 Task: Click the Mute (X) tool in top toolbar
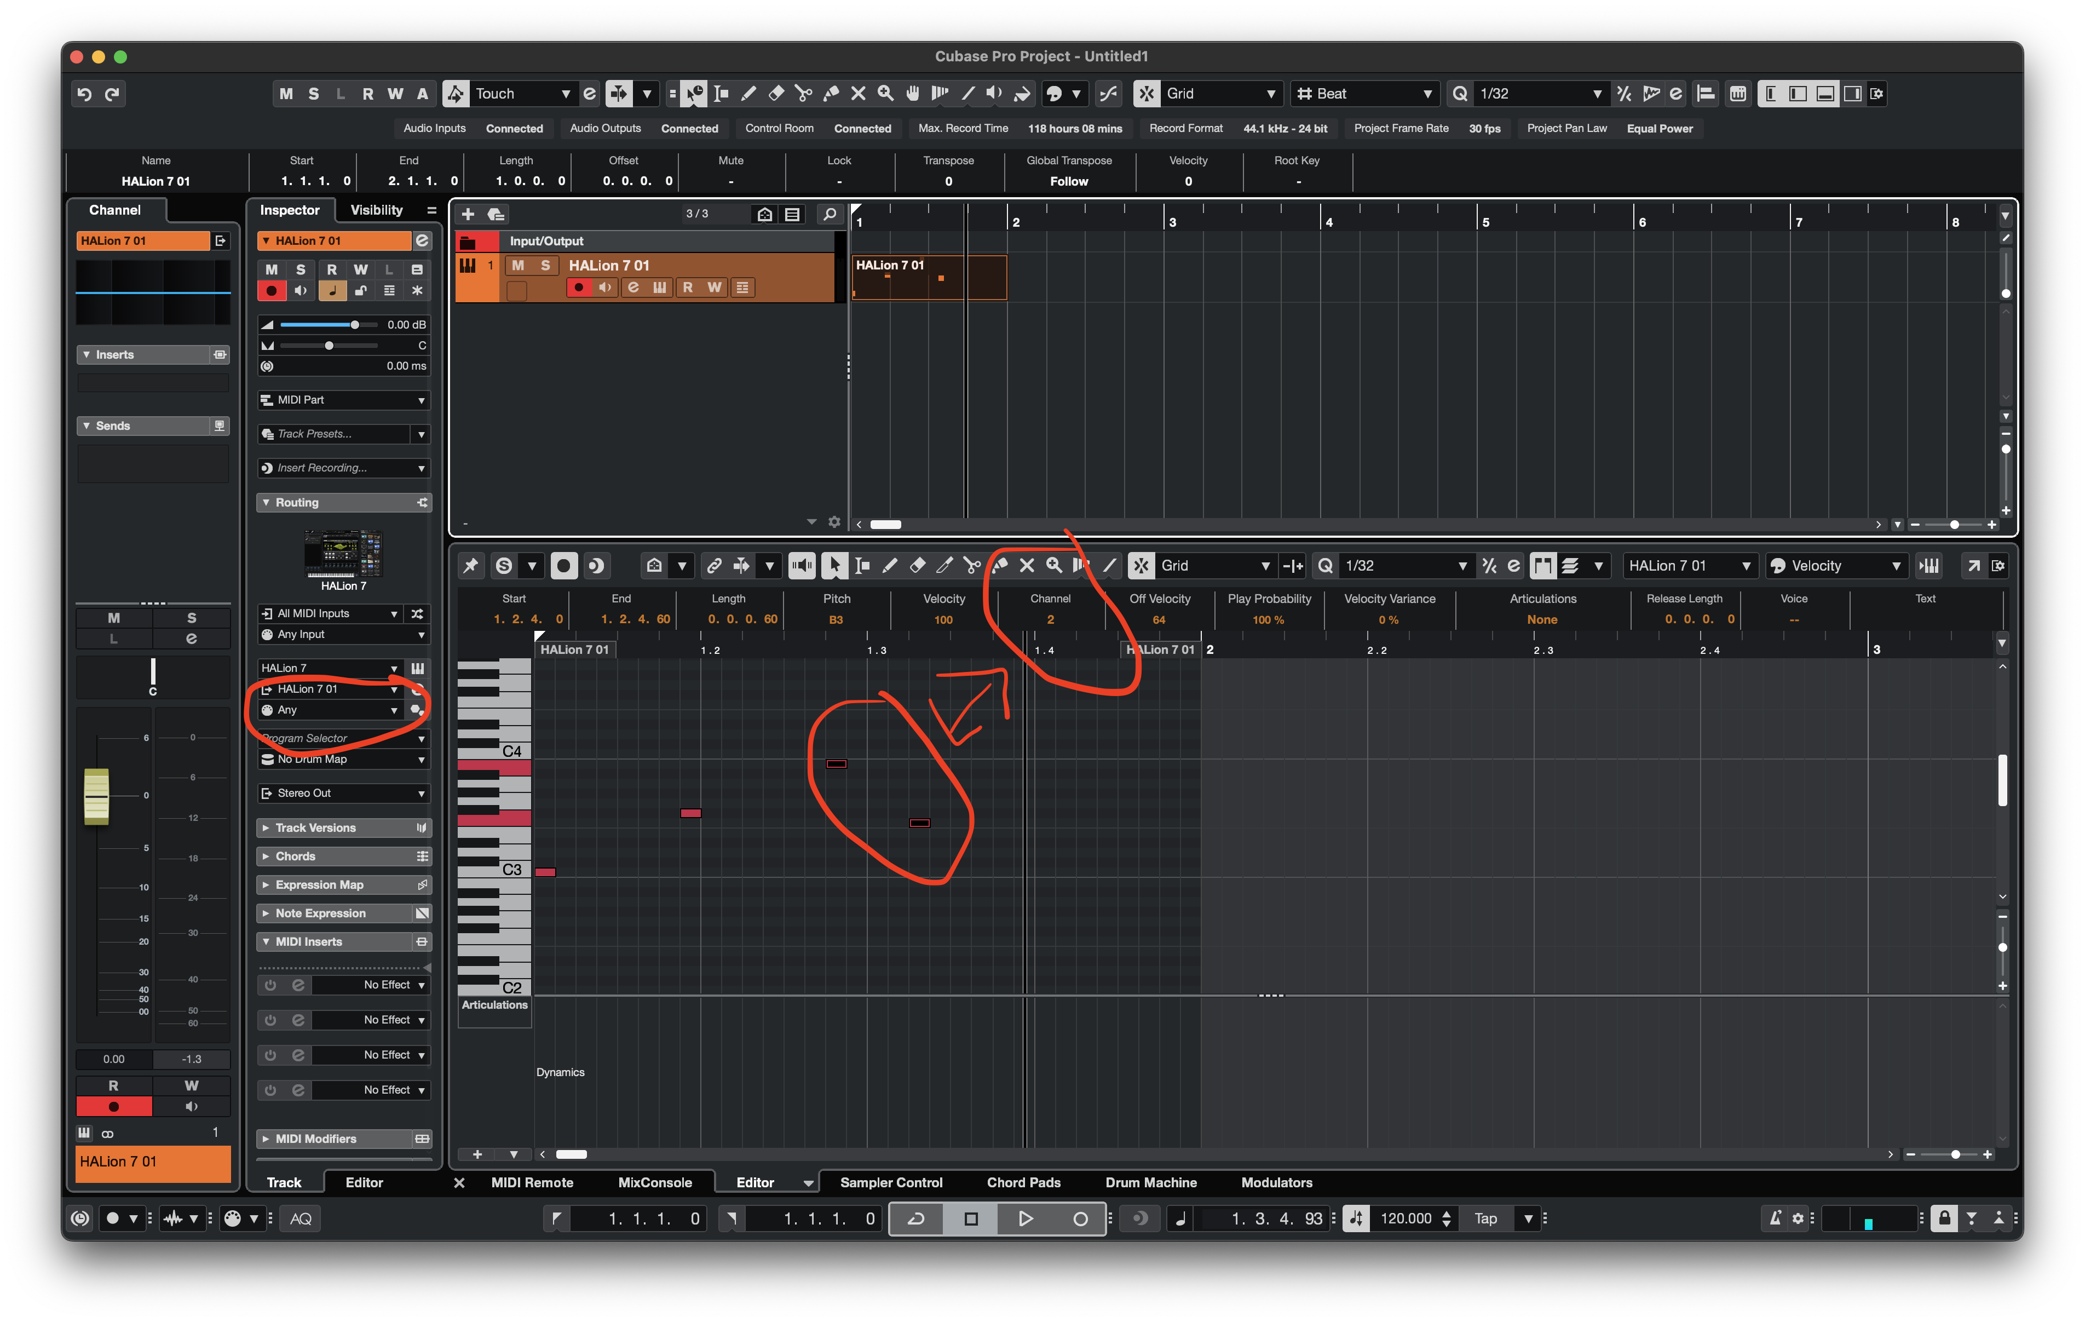pyautogui.click(x=857, y=94)
